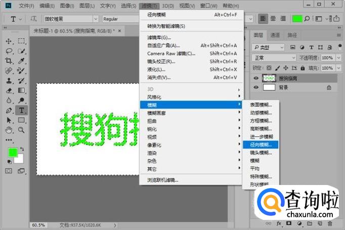Screen dimensions: 345x230
Task: Select the Zoom tool
Action: pyautogui.click(x=21, y=130)
